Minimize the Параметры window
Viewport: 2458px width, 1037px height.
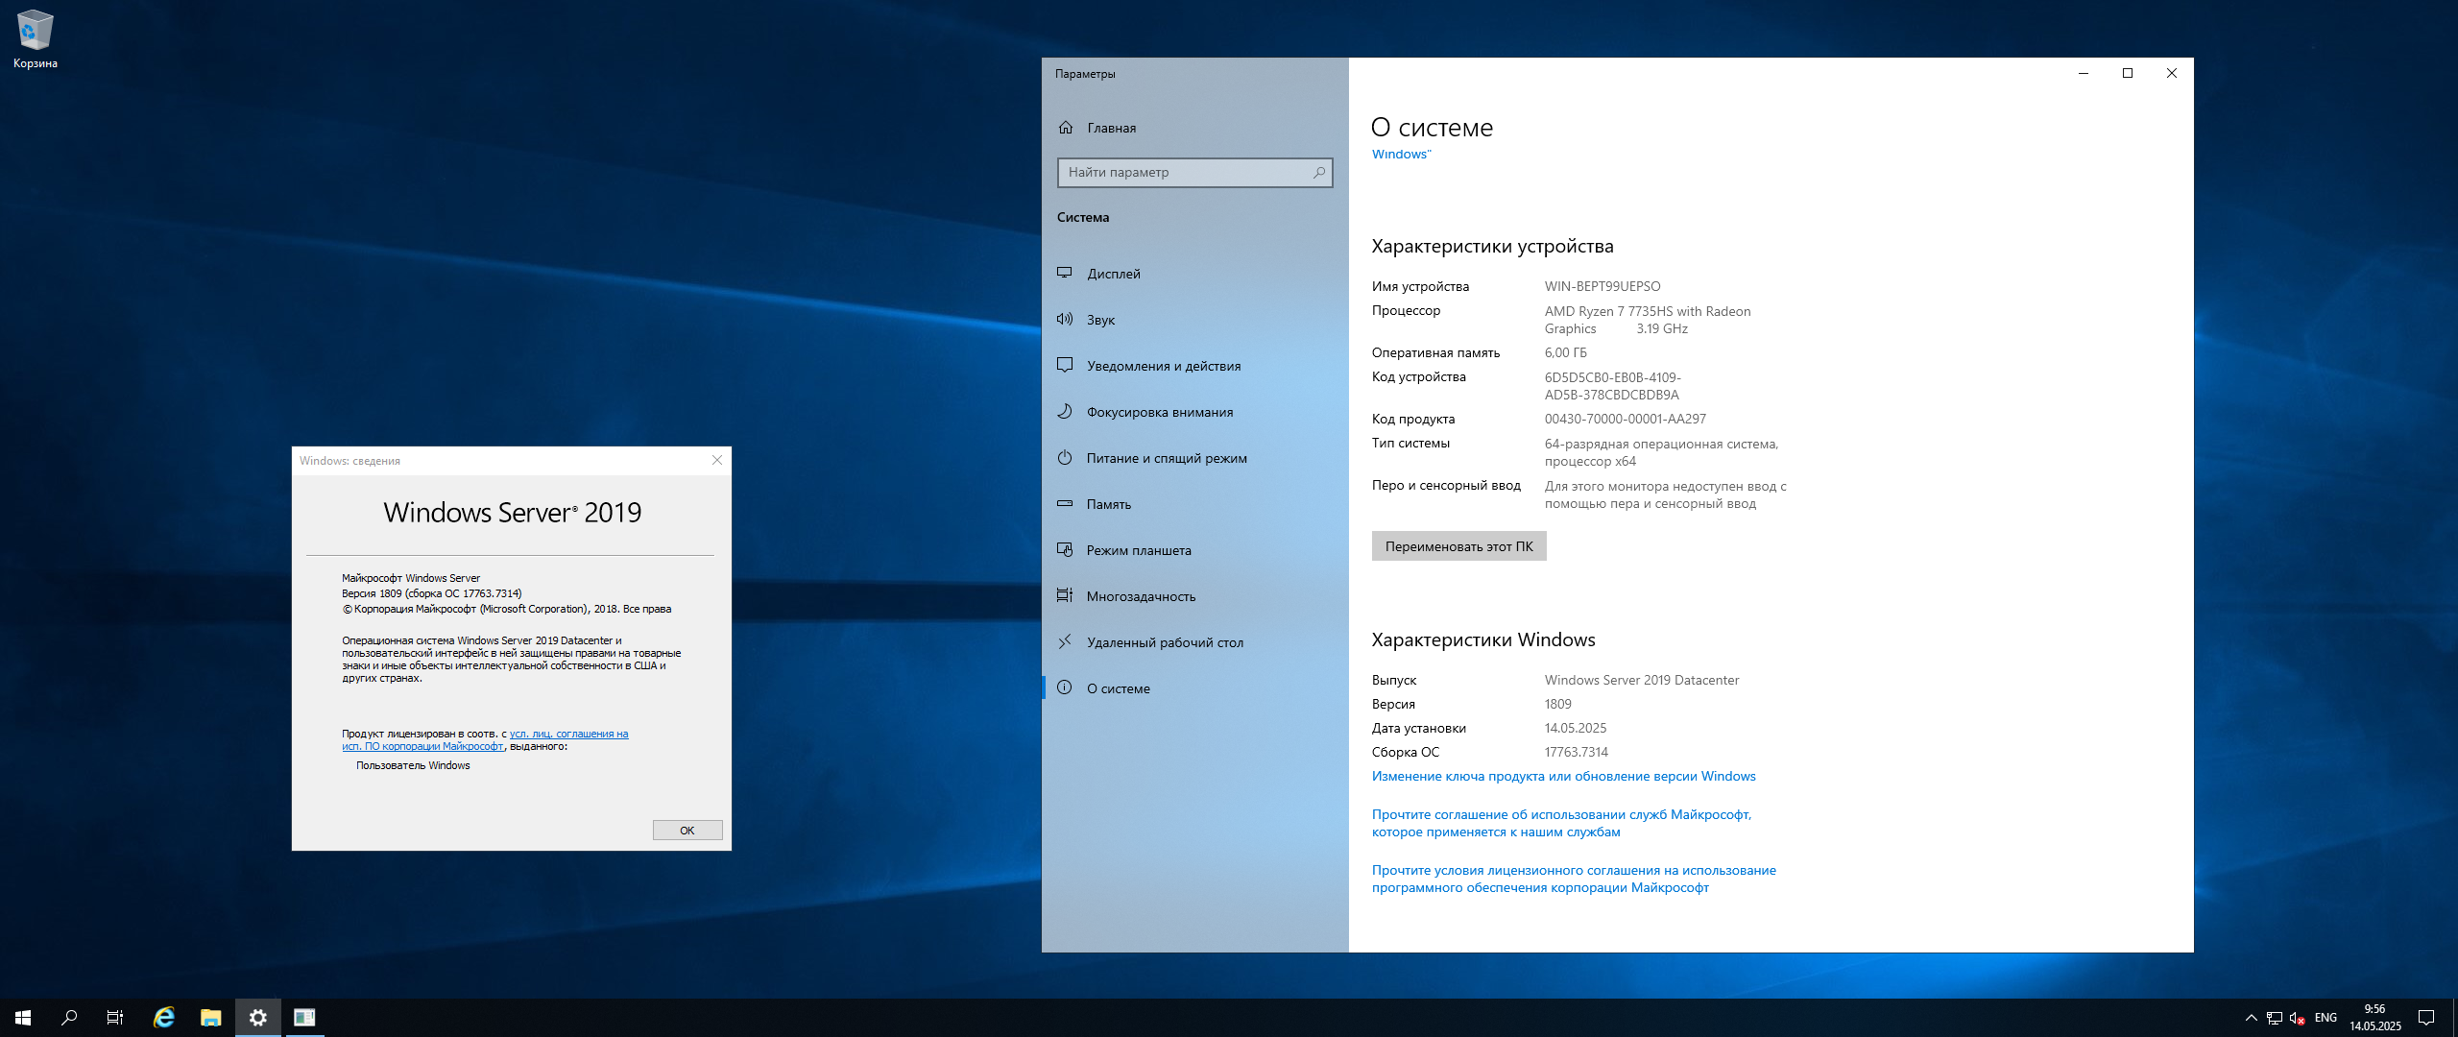[x=2084, y=73]
